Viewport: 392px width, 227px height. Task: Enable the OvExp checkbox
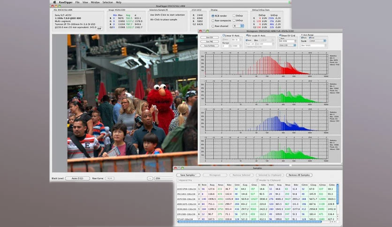coord(234,15)
